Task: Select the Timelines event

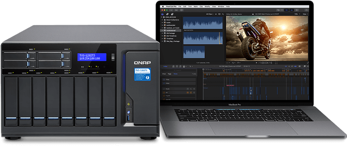Action: 170,39
